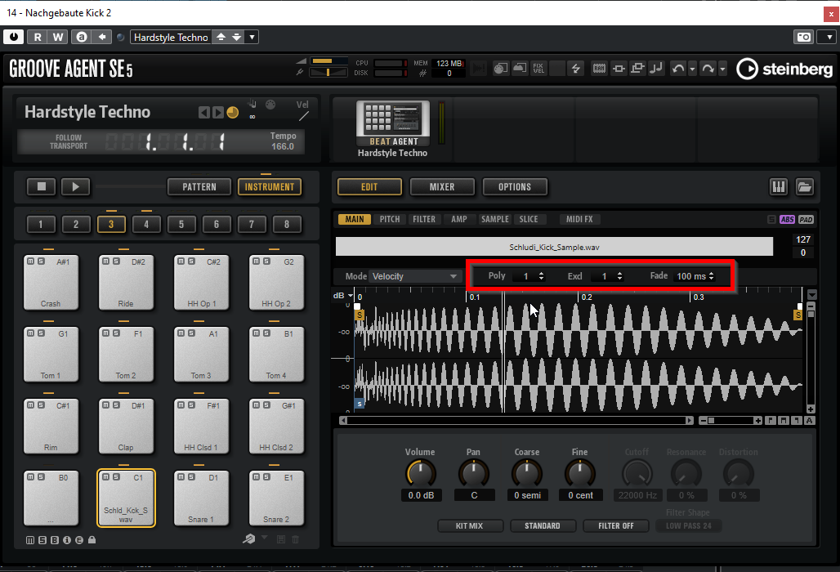The height and width of the screenshot is (572, 840).
Task: Click the undo arrow in the plugin toolbar
Action: tap(677, 69)
